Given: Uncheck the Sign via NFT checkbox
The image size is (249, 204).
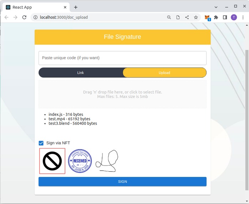Looking at the screenshot, I should (x=41, y=143).
